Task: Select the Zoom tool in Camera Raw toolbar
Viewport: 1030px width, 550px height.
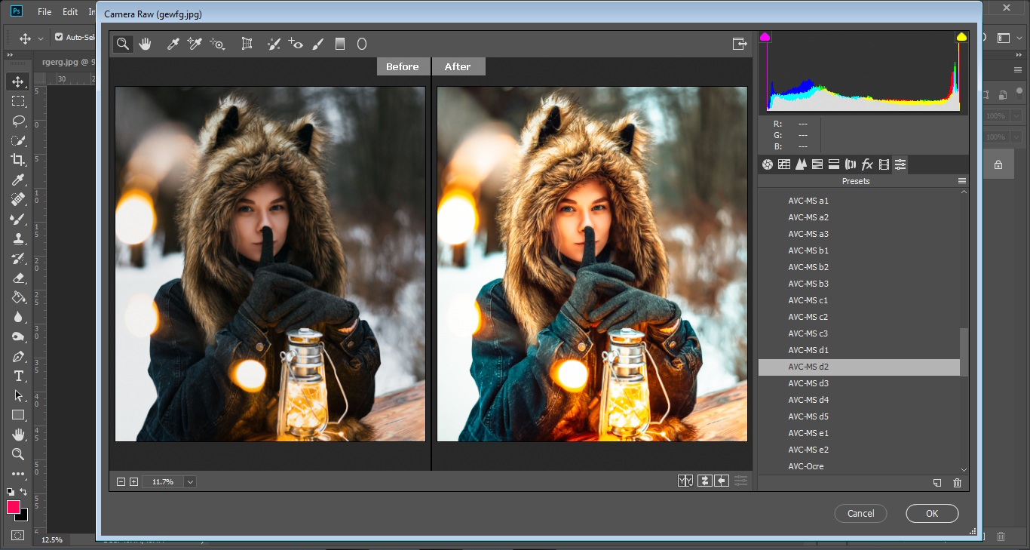Action: click(122, 44)
